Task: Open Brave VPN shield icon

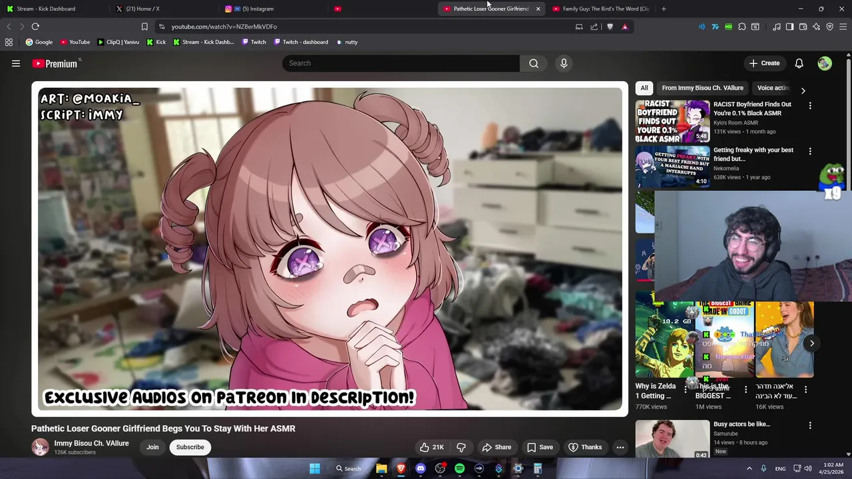Action: tap(830, 27)
